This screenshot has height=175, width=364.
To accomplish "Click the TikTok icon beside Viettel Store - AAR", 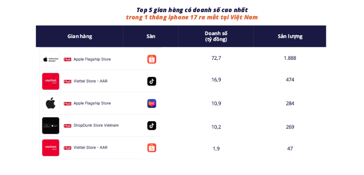I will pyautogui.click(x=152, y=81).
